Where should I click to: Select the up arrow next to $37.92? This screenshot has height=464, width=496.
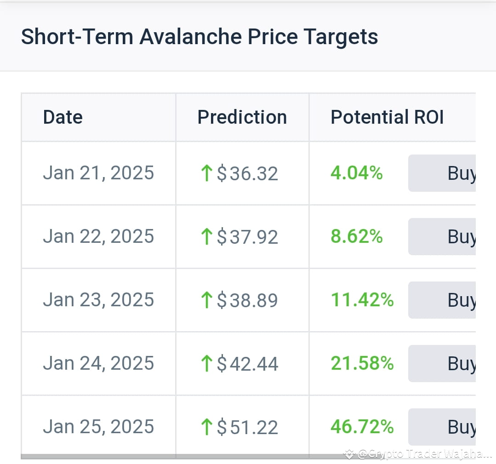tap(206, 237)
